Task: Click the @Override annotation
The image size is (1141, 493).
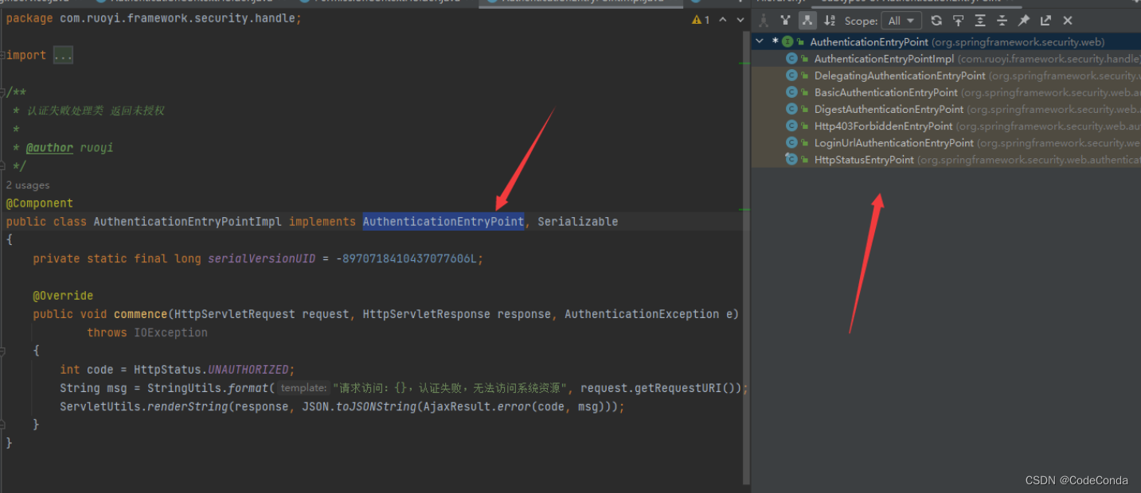Action: (63, 296)
